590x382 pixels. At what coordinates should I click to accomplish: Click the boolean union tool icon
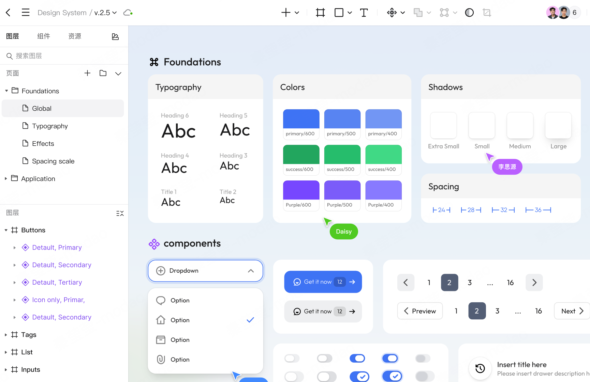[418, 13]
